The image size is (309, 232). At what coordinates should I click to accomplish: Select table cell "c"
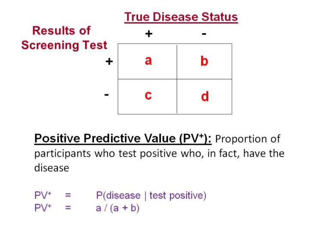pyautogui.click(x=148, y=95)
